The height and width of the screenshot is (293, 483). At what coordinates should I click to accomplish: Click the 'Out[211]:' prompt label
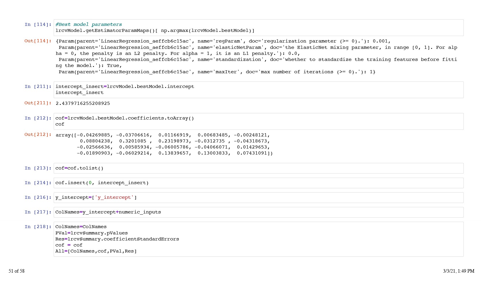click(38, 103)
